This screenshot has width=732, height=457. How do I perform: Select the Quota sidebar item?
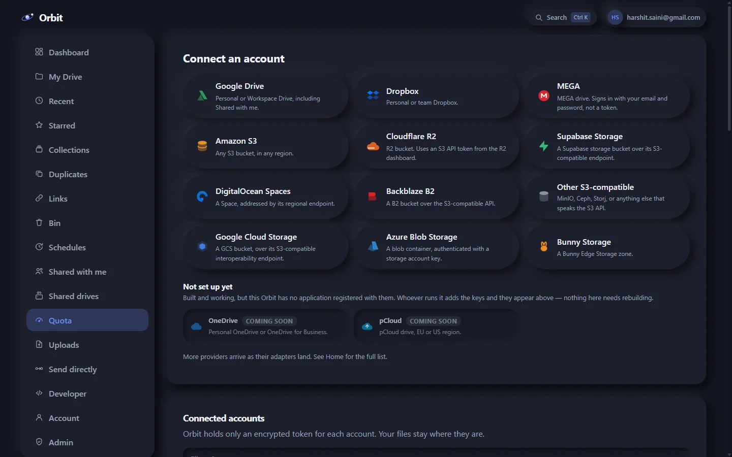pyautogui.click(x=87, y=320)
